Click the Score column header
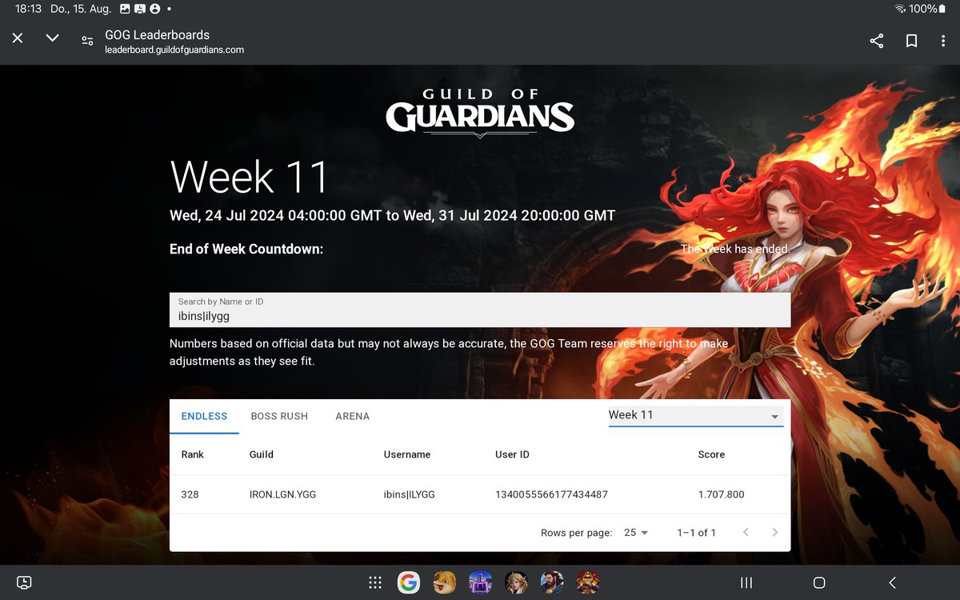 (711, 454)
